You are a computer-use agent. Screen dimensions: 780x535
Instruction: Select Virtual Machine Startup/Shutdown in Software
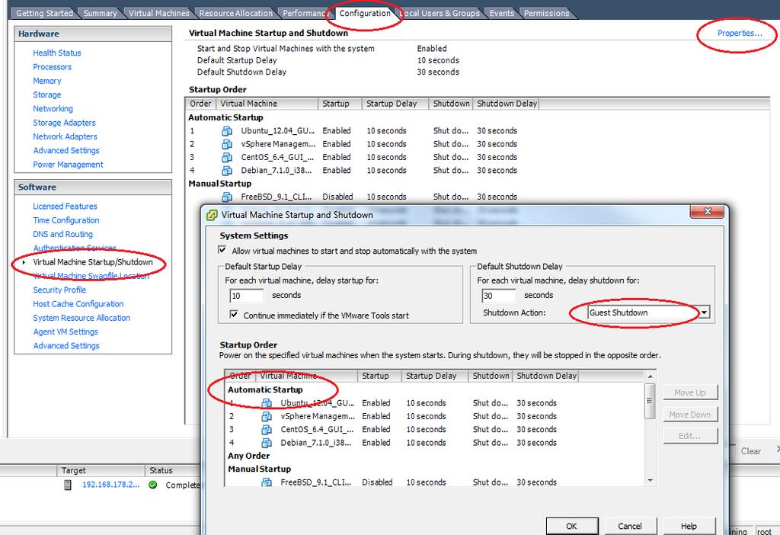pyautogui.click(x=92, y=262)
